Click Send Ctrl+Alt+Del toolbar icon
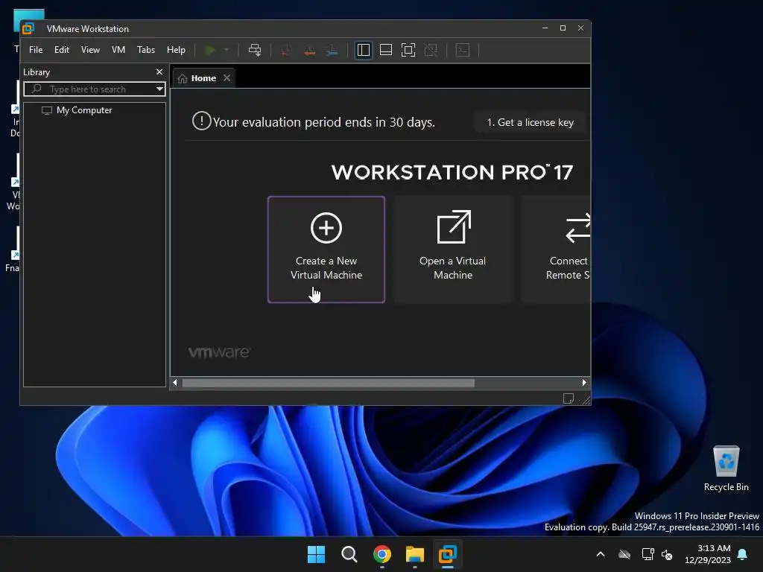763x572 pixels. coord(255,50)
